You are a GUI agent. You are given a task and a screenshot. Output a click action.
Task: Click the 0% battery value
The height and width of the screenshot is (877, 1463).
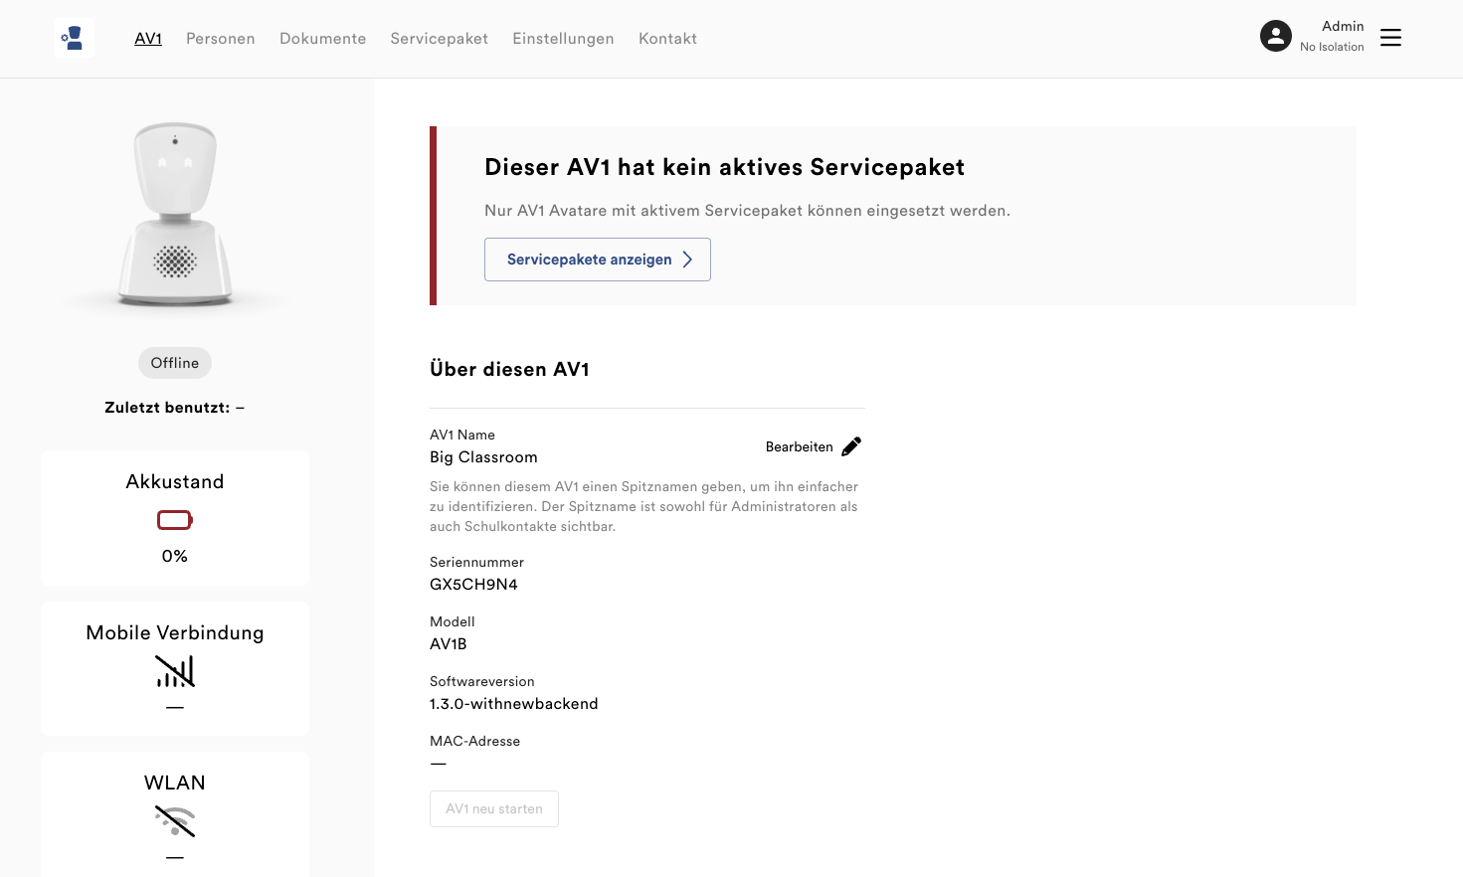[x=175, y=556]
